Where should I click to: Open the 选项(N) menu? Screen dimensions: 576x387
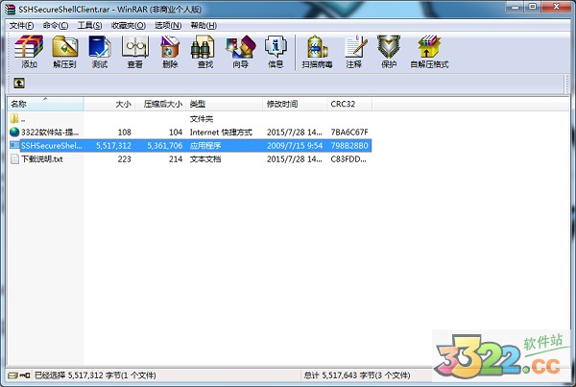168,25
